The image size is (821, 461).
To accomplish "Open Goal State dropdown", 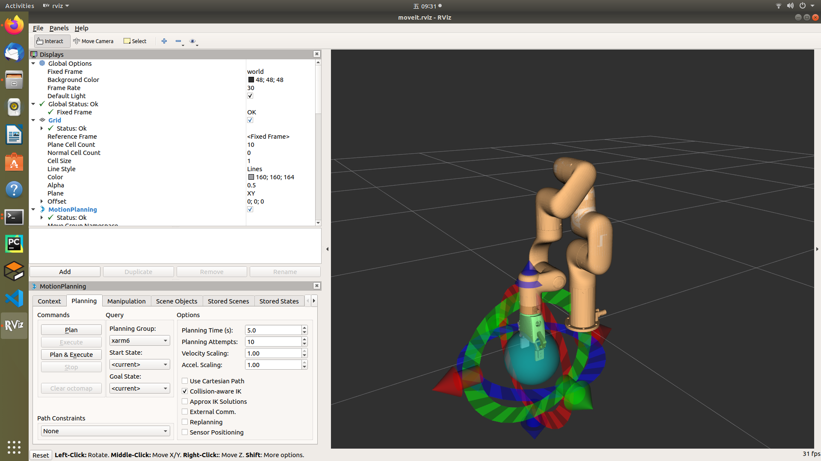I will pos(140,388).
